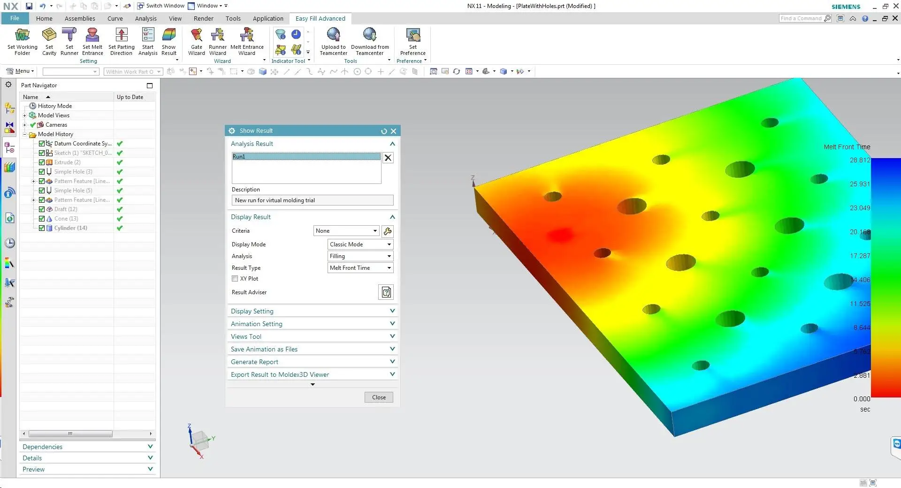Click the Show Result ribbon icon
The height and width of the screenshot is (488, 901).
point(169,42)
